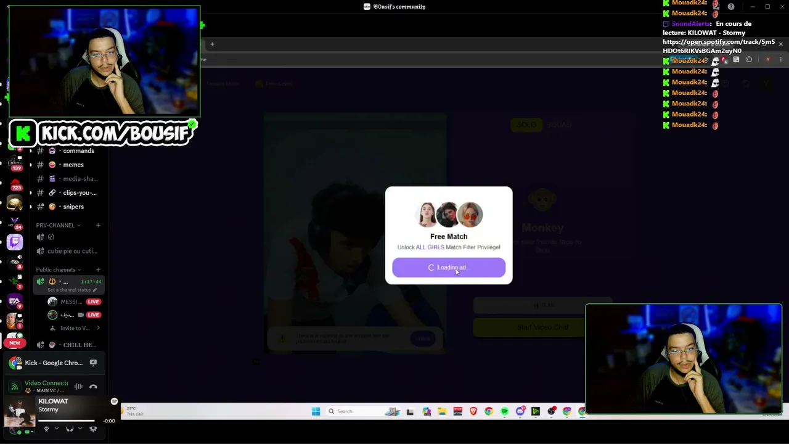Open the Discord help question mark
The width and height of the screenshot is (789, 444).
731,7
